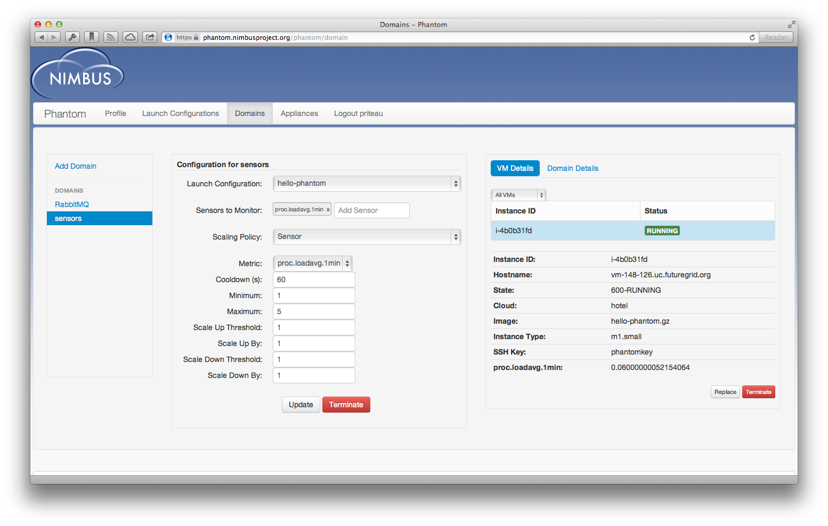Open the iCloud tabs cloud icon
Viewport: 828px width, 526px height.
click(131, 37)
